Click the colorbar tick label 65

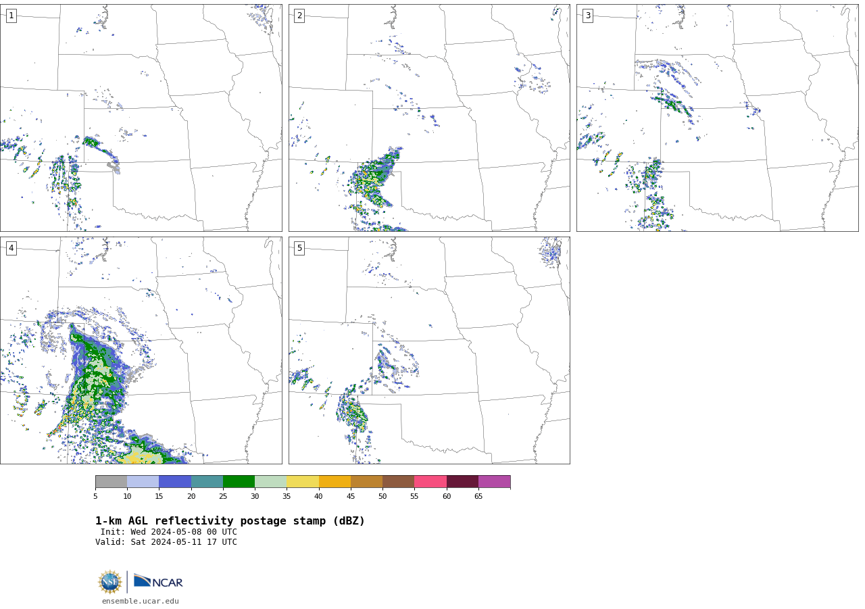tap(478, 497)
